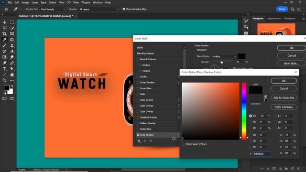The height and width of the screenshot is (172, 306).
Task: Click OK in the Color Picker
Action: tap(284, 81)
